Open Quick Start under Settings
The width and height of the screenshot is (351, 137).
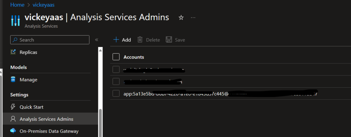[x=32, y=107]
